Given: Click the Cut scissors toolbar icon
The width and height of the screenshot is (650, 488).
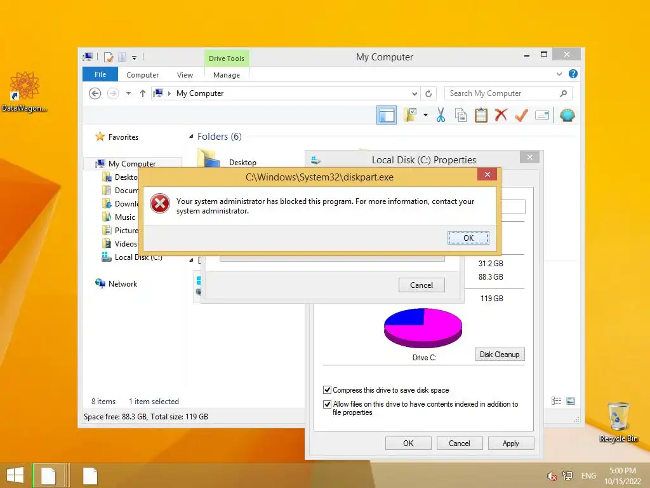Looking at the screenshot, I should coord(441,115).
